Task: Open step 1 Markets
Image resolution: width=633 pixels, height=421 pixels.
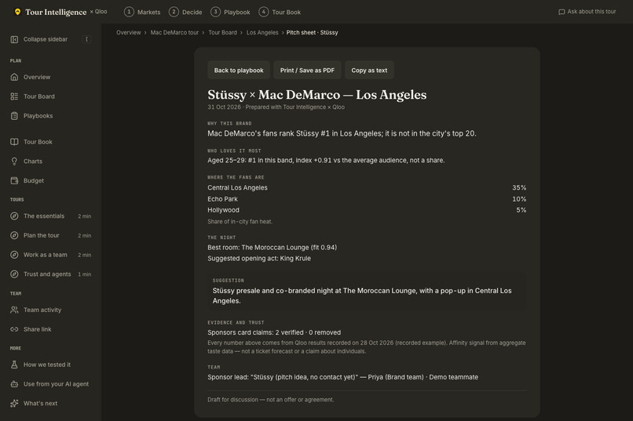Action: [142, 12]
